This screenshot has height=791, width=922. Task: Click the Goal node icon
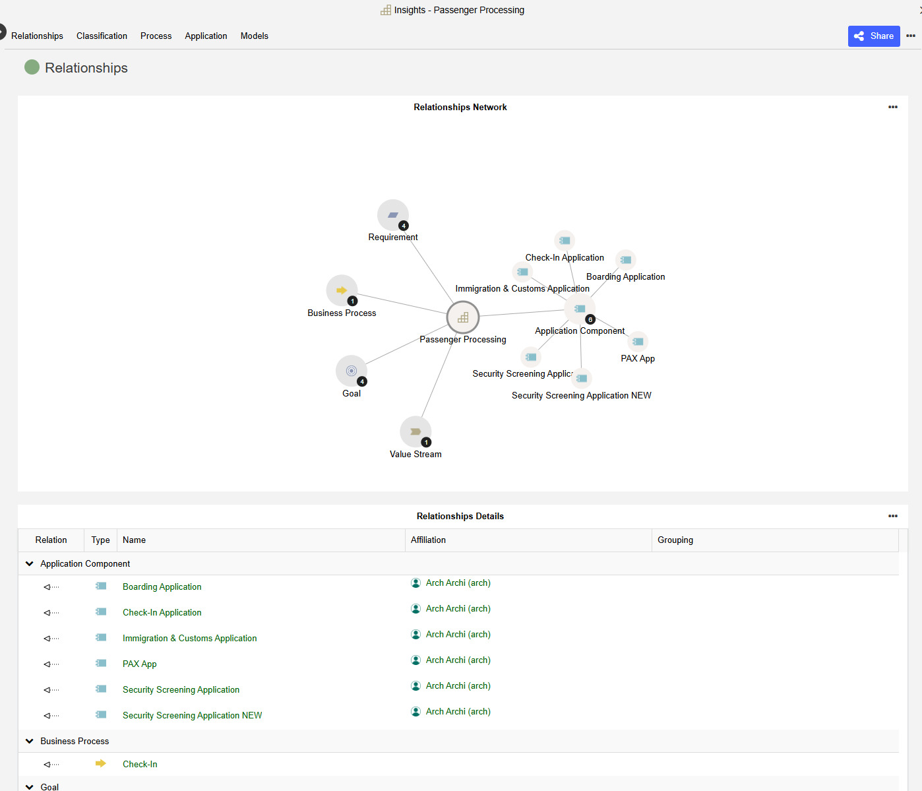351,371
